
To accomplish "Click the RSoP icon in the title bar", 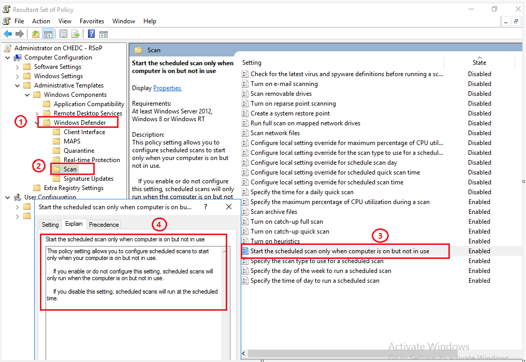I will pos(6,9).
